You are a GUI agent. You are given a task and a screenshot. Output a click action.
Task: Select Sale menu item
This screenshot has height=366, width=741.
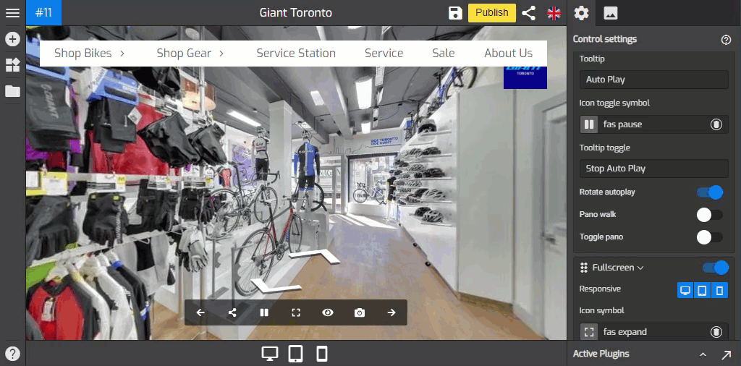pyautogui.click(x=444, y=54)
